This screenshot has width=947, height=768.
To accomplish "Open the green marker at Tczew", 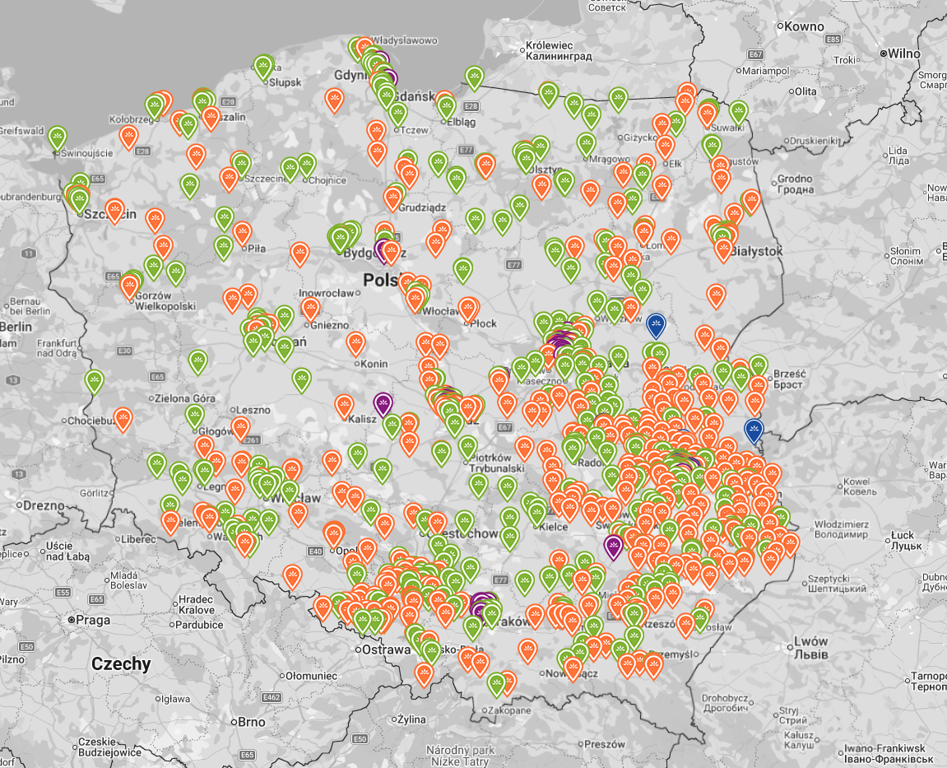I will click(397, 114).
